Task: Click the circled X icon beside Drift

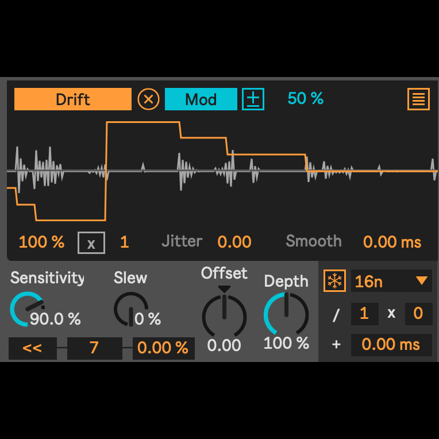Action: [148, 99]
